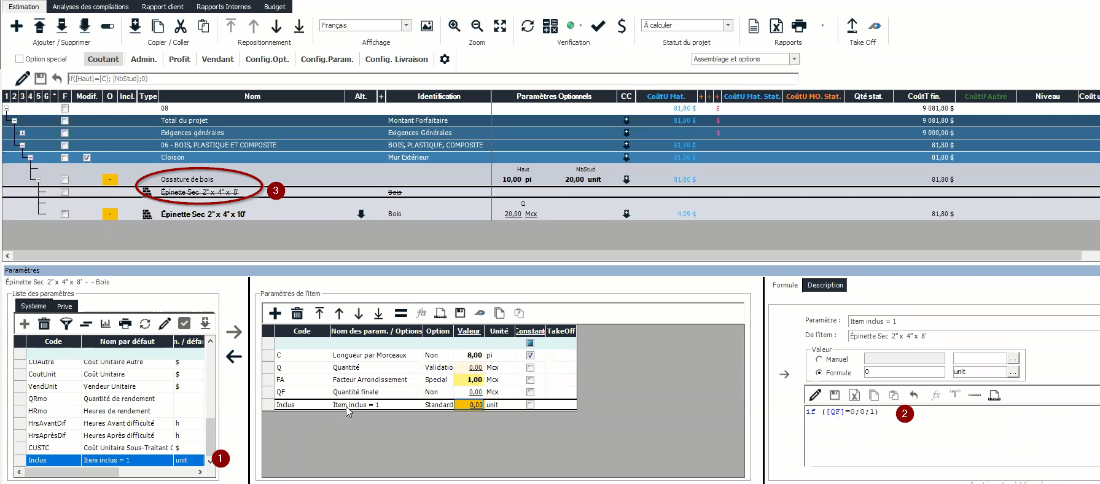Screen dimensions: 1100x484
Task: Uncheck Constant for Longueur par Morceaux
Action: point(530,355)
